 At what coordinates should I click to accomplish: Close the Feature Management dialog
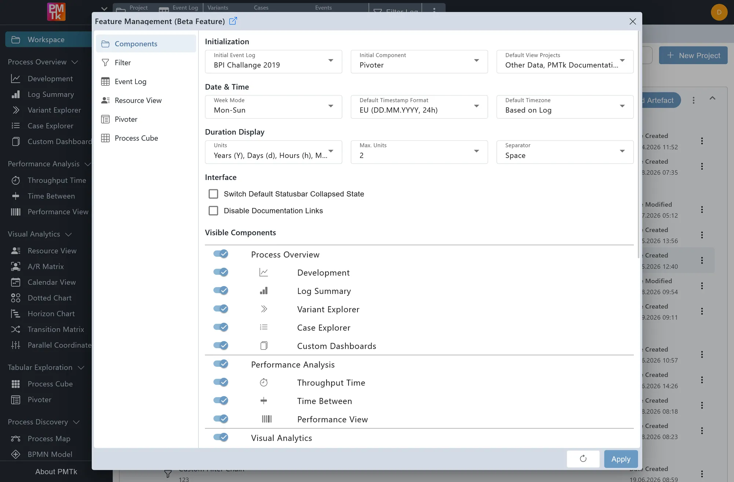[x=632, y=21]
